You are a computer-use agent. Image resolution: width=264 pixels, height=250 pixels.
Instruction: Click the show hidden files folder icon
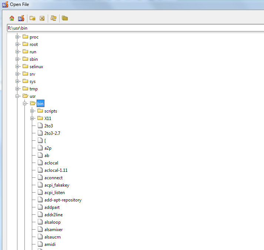coord(65,18)
